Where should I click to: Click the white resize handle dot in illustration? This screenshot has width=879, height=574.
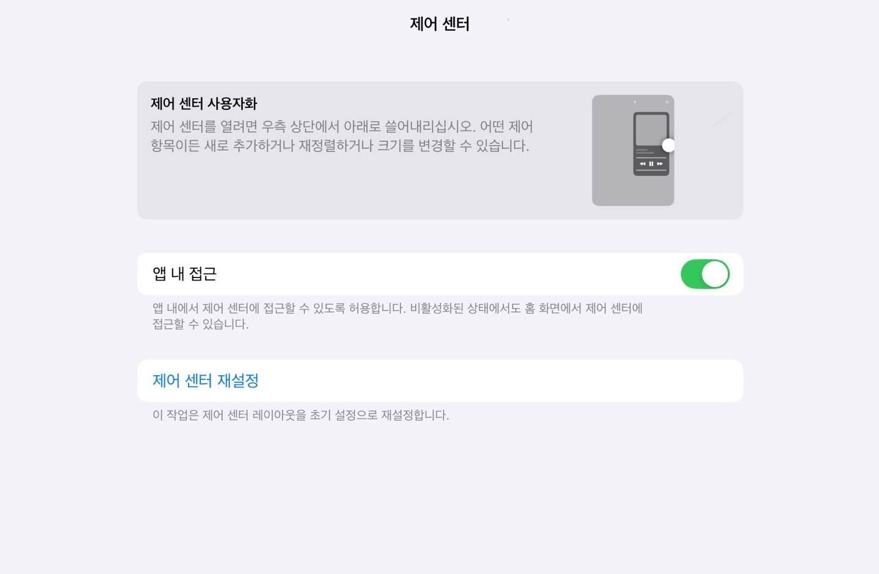tap(668, 145)
